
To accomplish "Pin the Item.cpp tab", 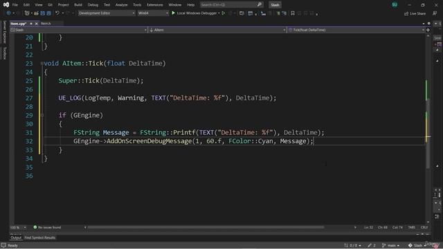I will click(x=31, y=24).
